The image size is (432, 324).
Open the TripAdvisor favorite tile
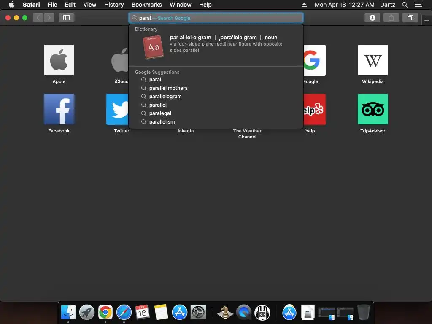point(373,109)
